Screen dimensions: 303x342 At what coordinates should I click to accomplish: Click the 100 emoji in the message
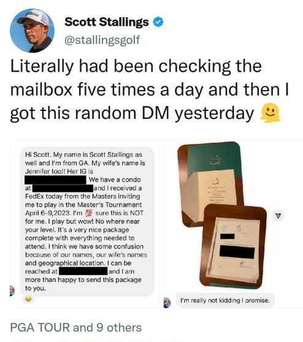pos(89,213)
